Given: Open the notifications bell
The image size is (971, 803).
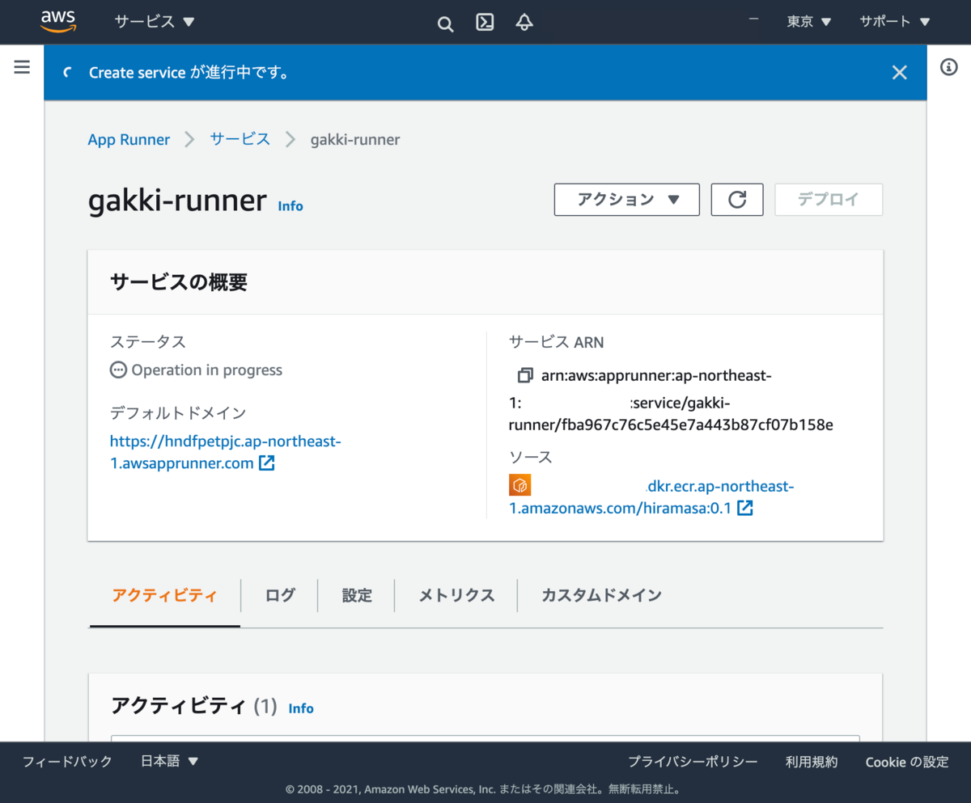Looking at the screenshot, I should 524,23.
